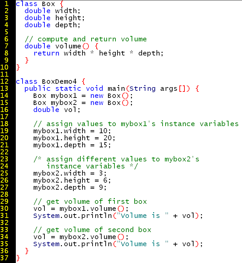Click the 'class Box {' declaration line

coord(40,4)
